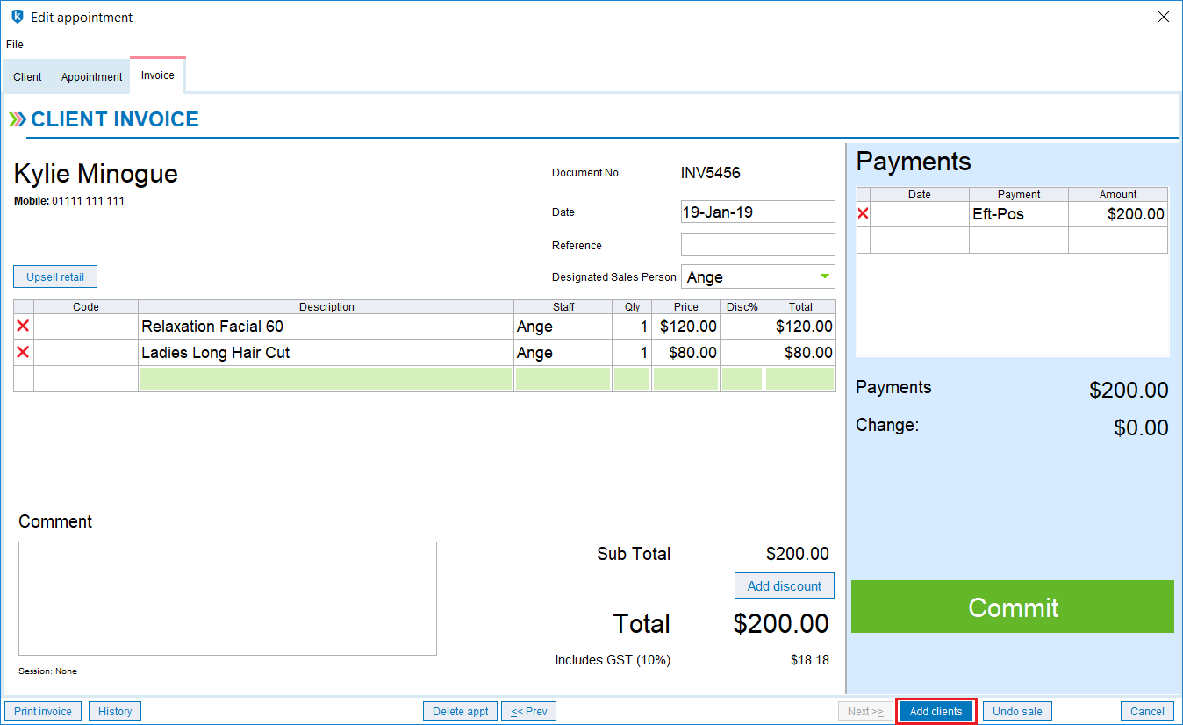This screenshot has width=1183, height=725.
Task: Remove the Relaxation Facial 60 line item
Action: point(24,327)
